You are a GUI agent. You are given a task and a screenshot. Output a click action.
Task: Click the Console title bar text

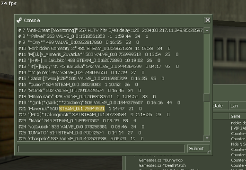coord(32,20)
